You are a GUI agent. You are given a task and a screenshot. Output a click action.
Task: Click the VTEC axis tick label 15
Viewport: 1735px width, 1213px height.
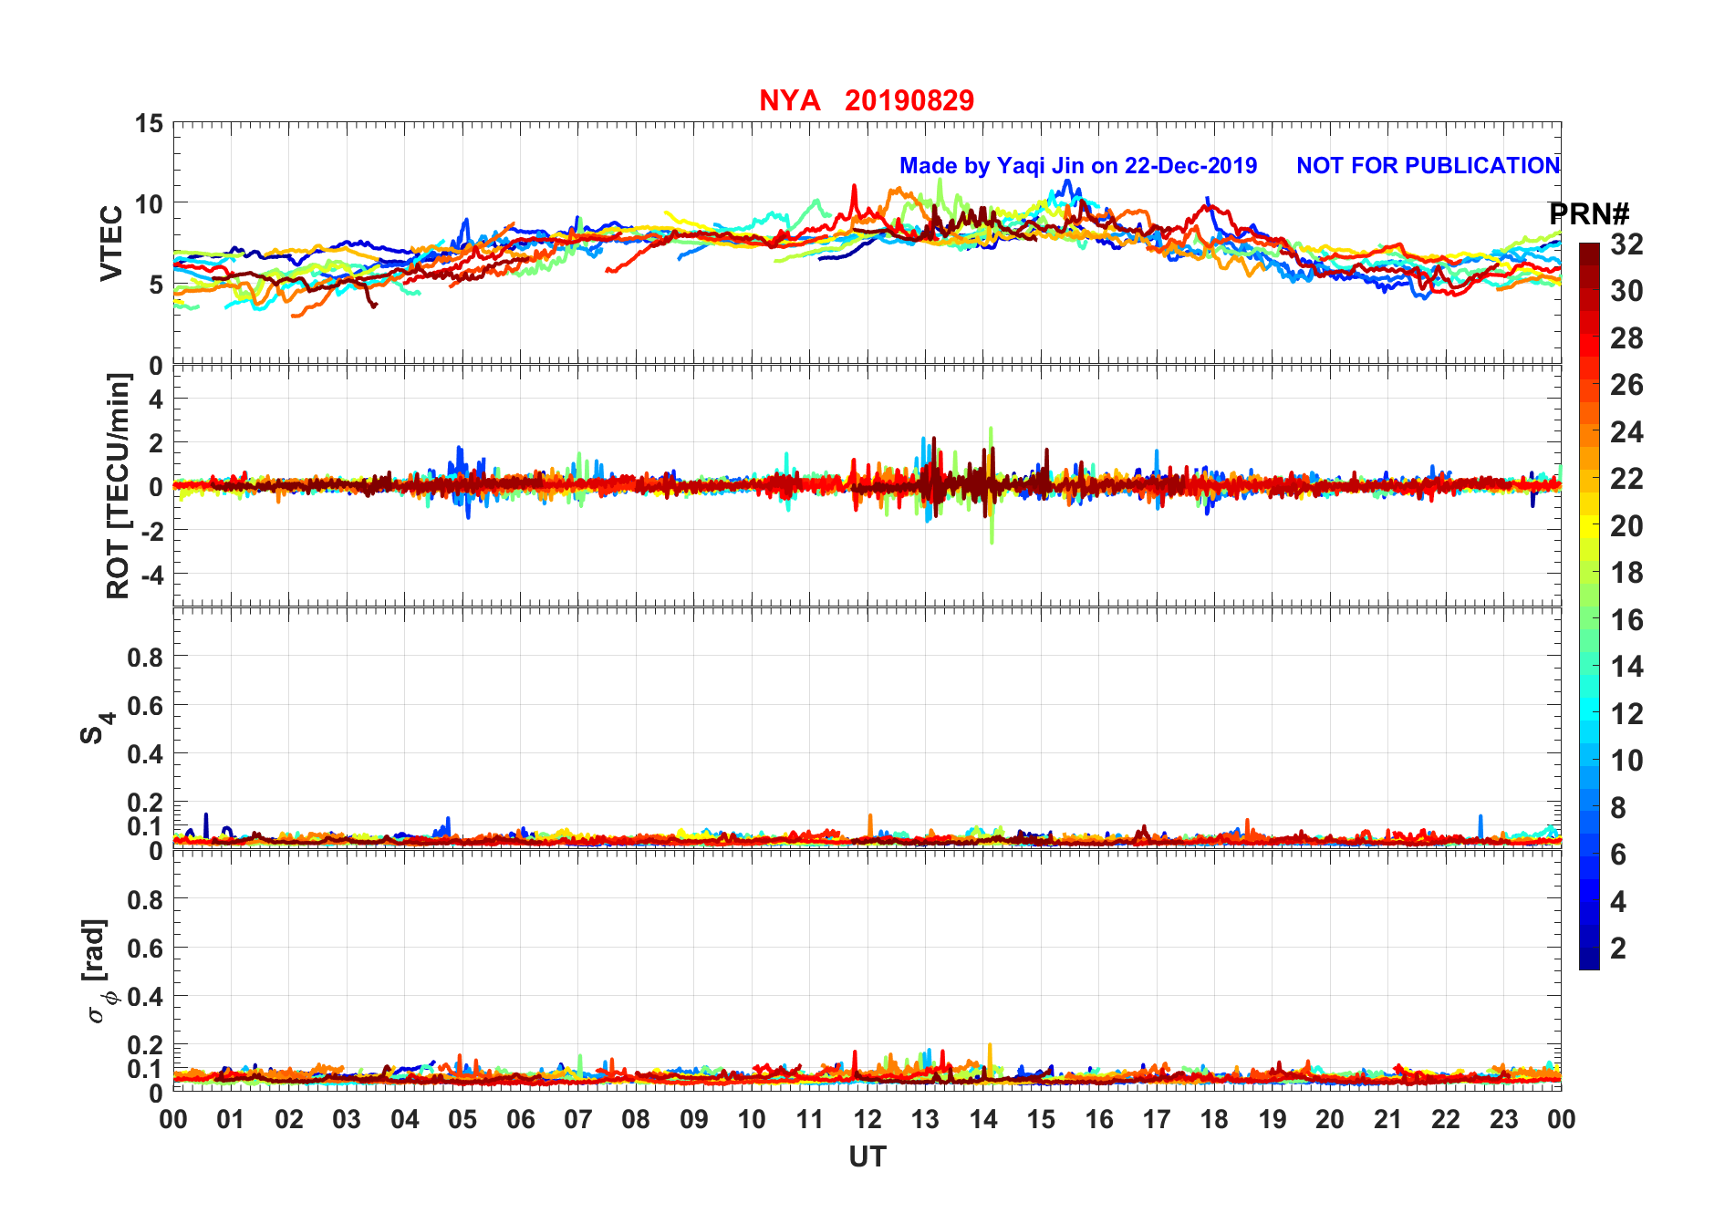(150, 124)
